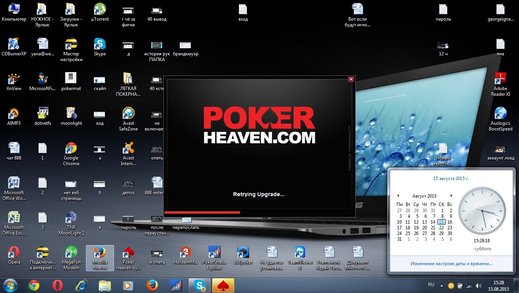Click the RU language indicator
This screenshot has height=293, width=519.
pos(431,285)
